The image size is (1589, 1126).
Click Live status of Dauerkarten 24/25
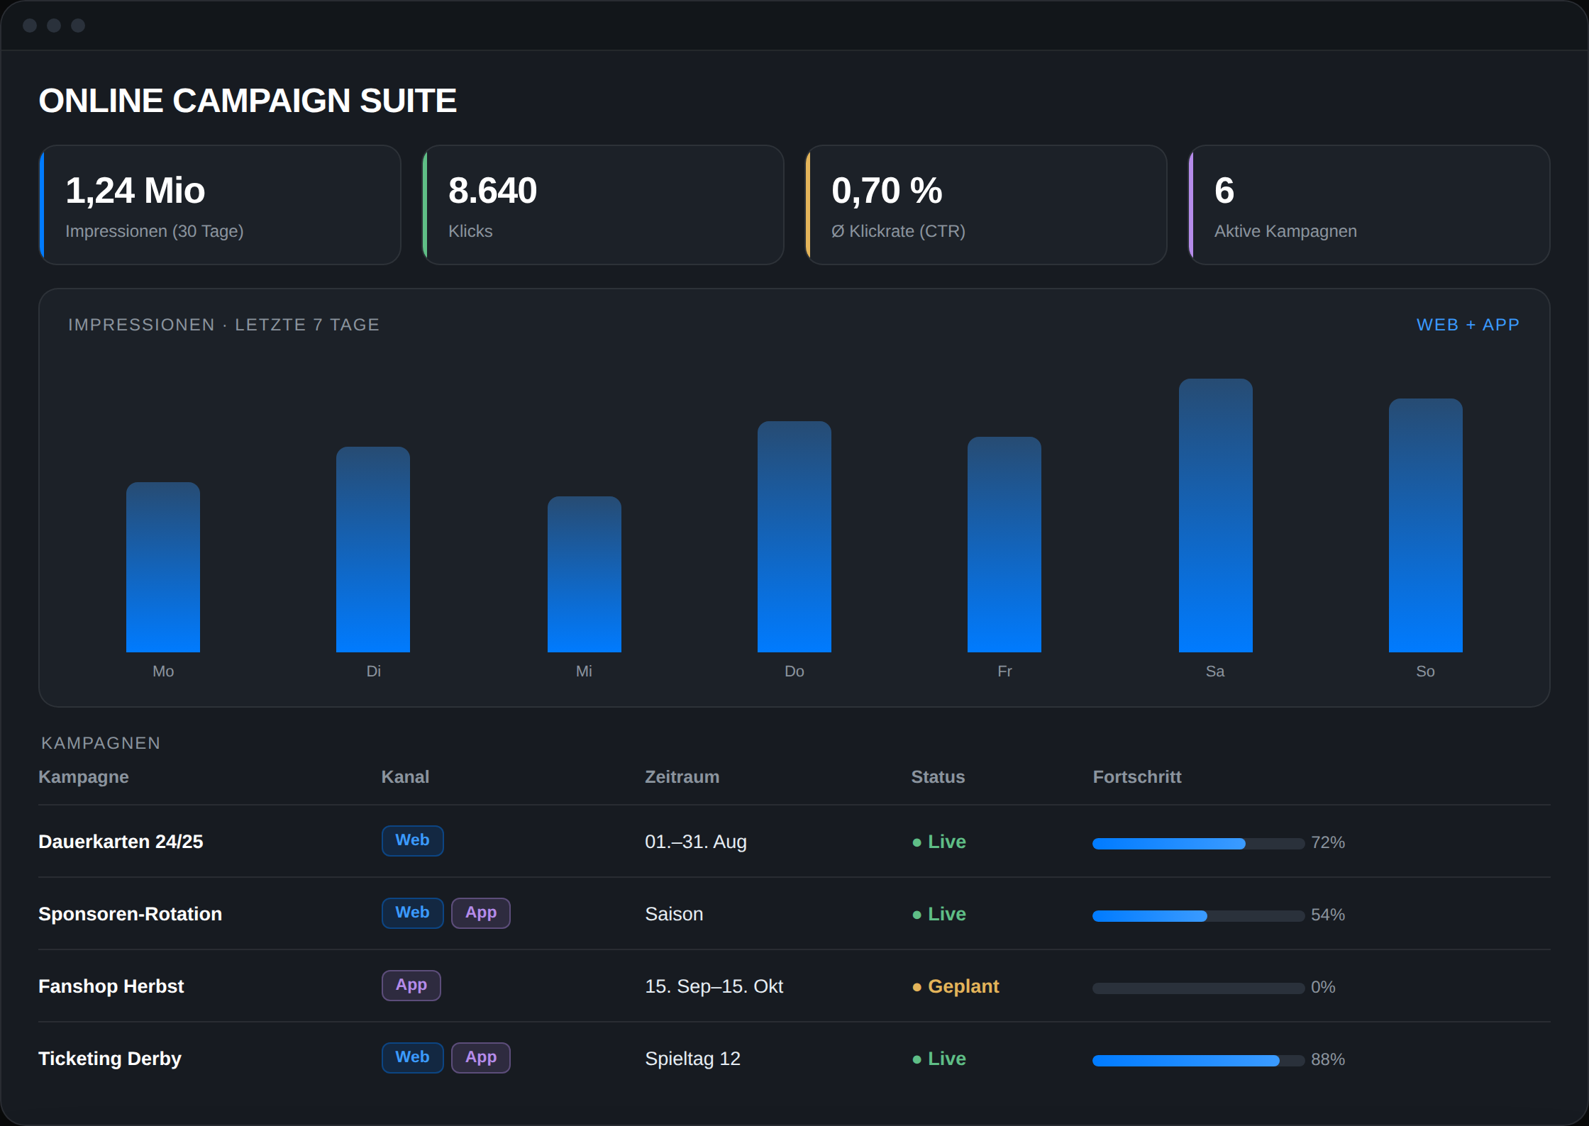coord(939,842)
